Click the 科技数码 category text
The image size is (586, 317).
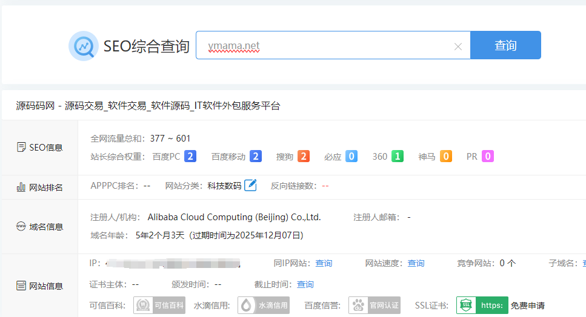click(x=225, y=186)
